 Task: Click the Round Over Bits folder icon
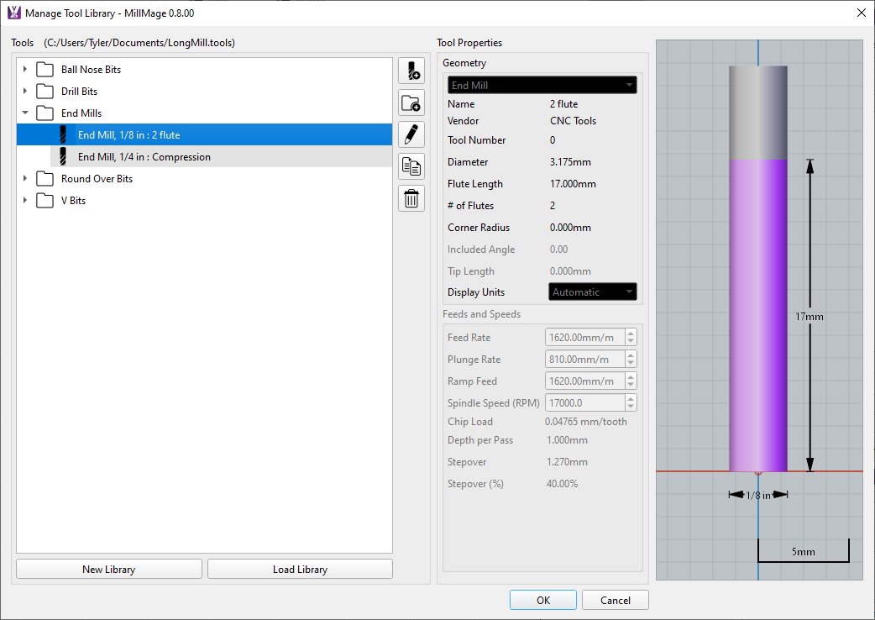pyautogui.click(x=45, y=179)
